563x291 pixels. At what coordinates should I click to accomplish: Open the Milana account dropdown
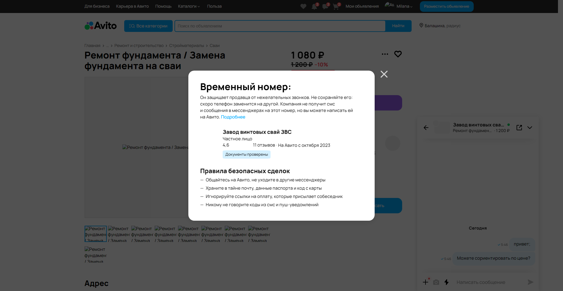404,6
